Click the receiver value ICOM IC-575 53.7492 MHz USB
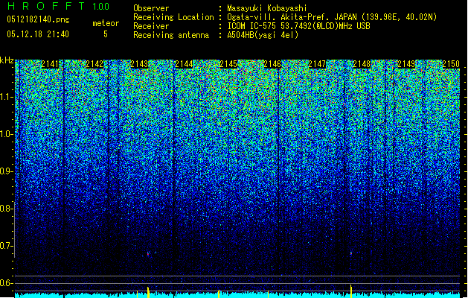468x298 pixels. tap(298, 26)
